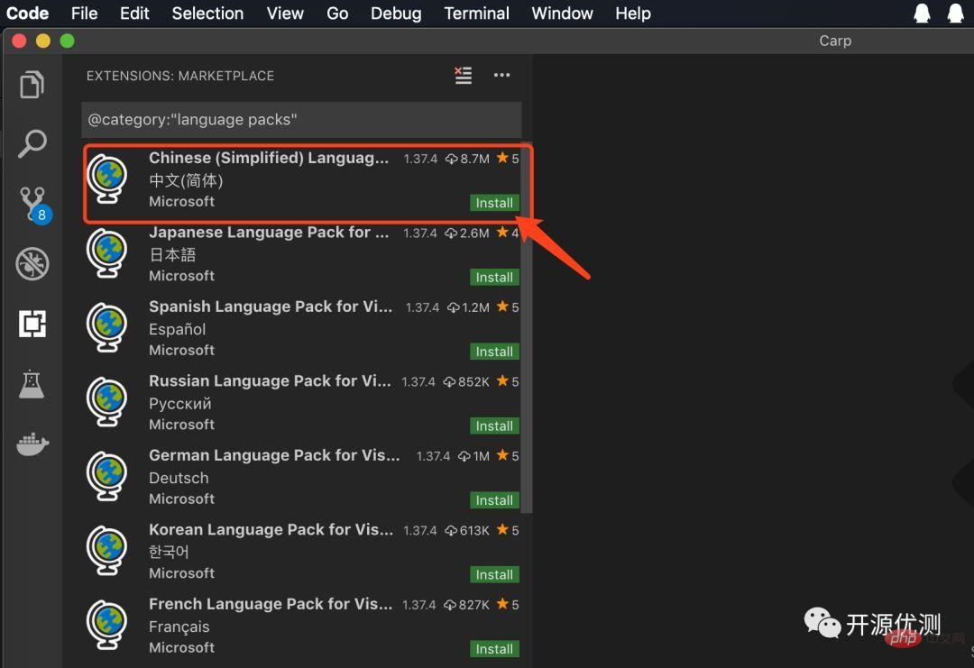Viewport: 974px width, 668px height.
Task: Open the More Actions ellipsis menu
Action: pos(502,75)
